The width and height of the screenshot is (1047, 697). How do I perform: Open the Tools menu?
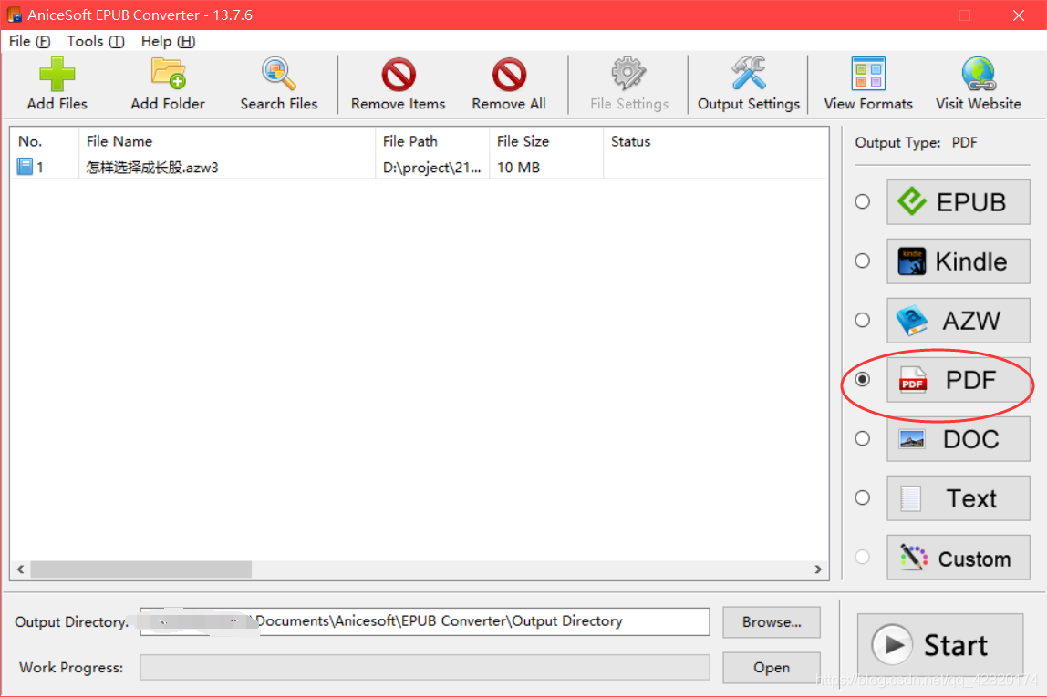coord(96,41)
